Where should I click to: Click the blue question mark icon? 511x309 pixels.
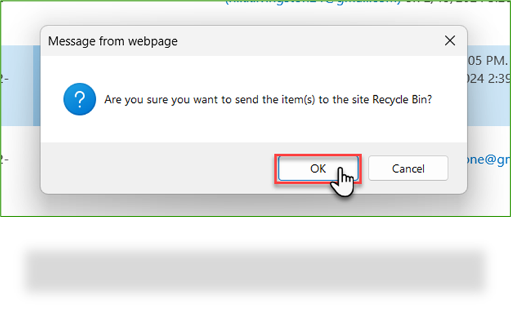80,99
